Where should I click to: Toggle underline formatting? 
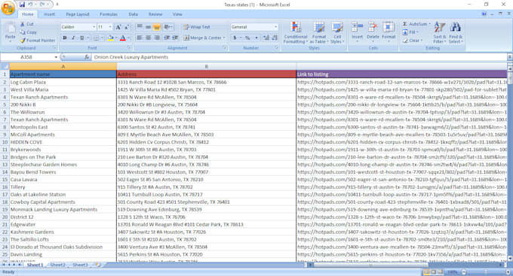[x=81, y=38]
